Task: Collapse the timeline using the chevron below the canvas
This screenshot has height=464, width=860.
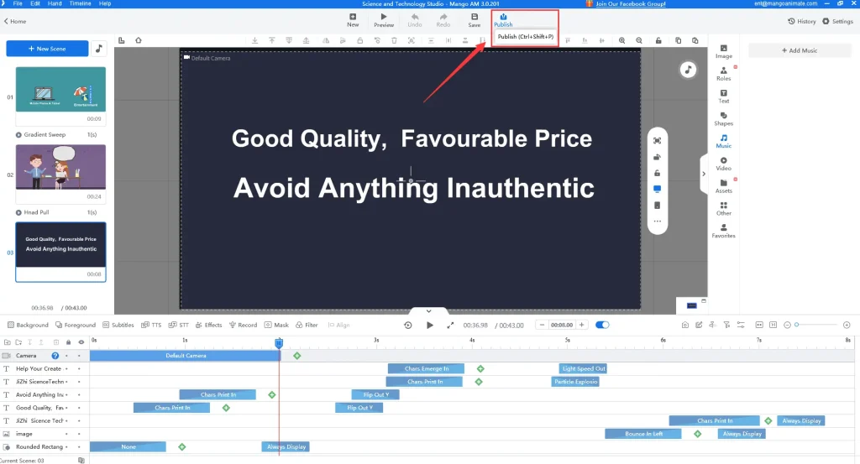Action: [428, 311]
